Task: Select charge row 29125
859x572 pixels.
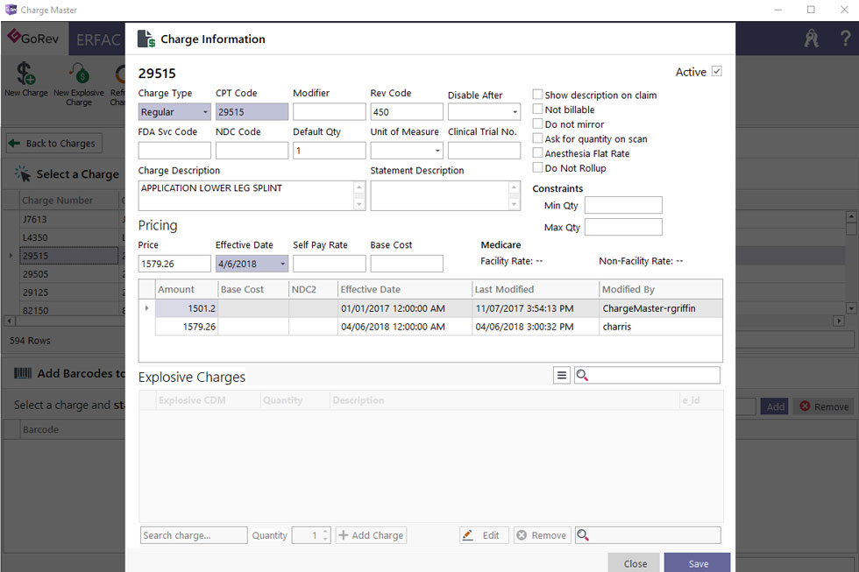Action: coord(68,293)
